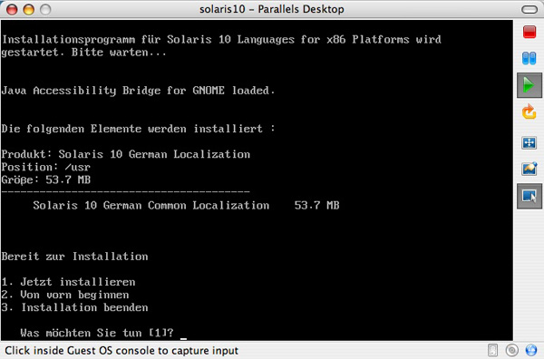
Task: Pause the virtual machine
Action: click(529, 58)
